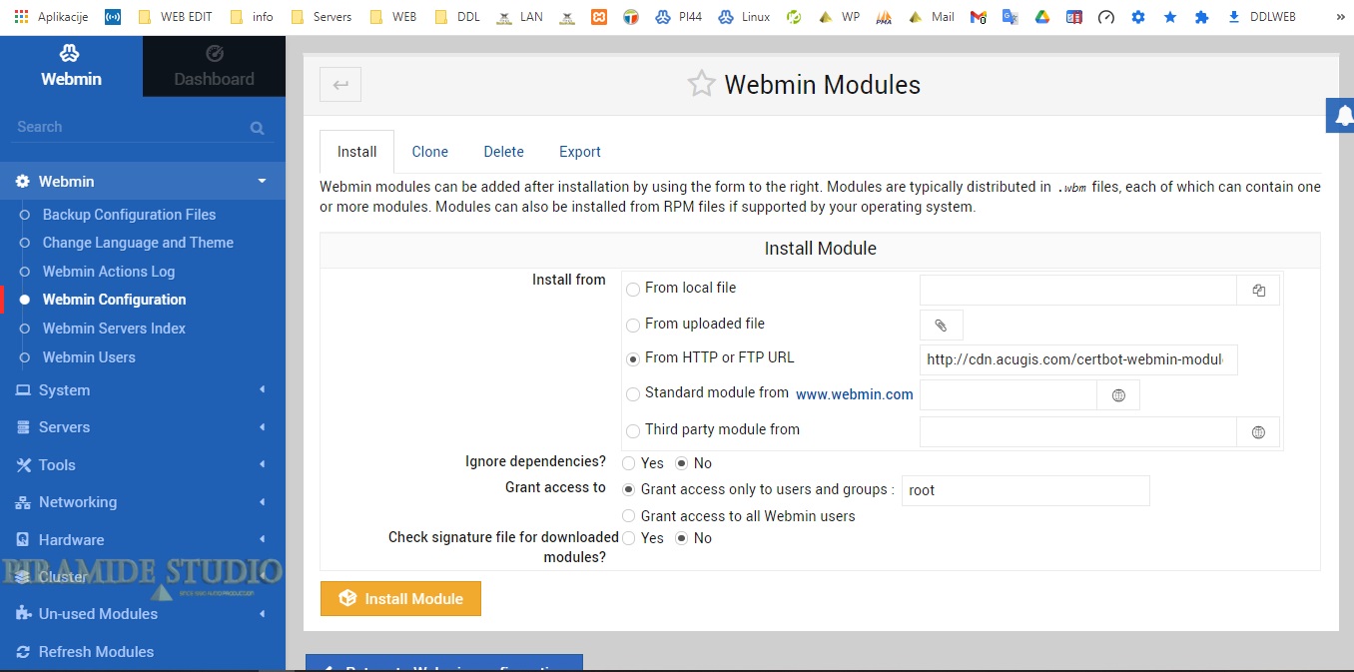The image size is (1354, 672).
Task: Select the From HTTP or FTP URL option
Action: click(x=633, y=359)
